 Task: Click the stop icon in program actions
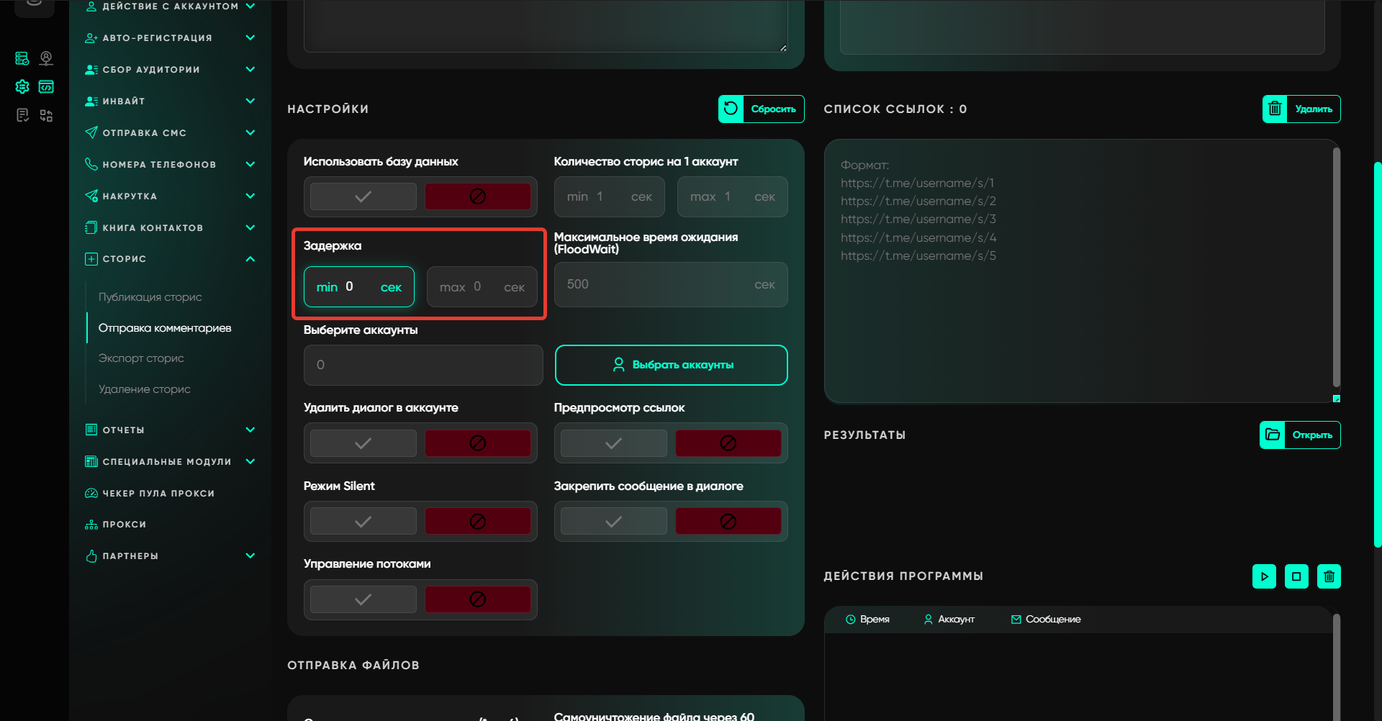1296,576
